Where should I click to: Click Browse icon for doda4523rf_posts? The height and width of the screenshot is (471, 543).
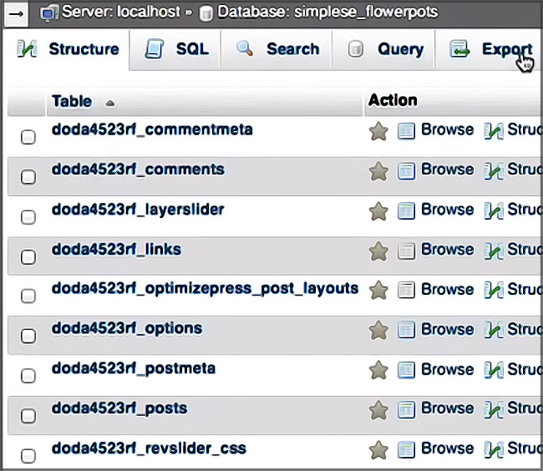pyautogui.click(x=406, y=410)
